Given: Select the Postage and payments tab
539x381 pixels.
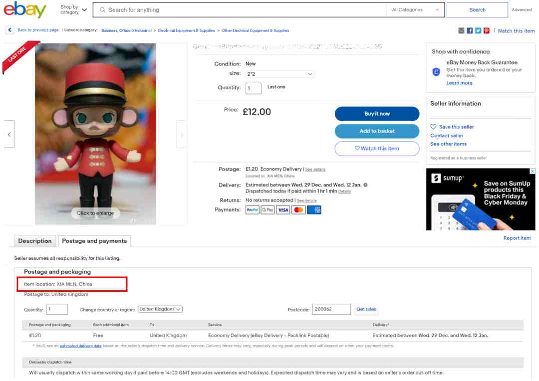Looking at the screenshot, I should pos(94,241).
